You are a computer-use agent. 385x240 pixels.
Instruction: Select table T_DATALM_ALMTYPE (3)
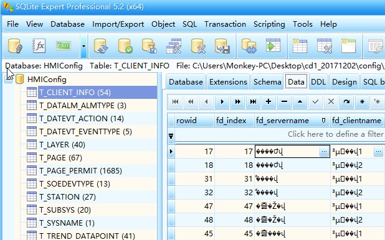83,106
